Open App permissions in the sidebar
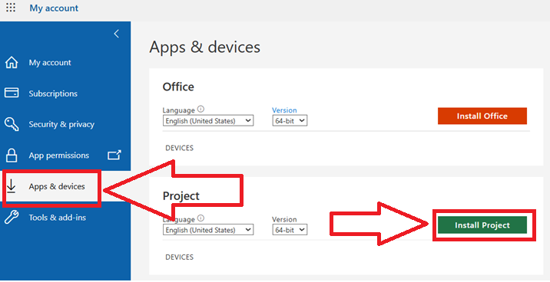Viewport: 550px width, 282px height. (x=59, y=156)
